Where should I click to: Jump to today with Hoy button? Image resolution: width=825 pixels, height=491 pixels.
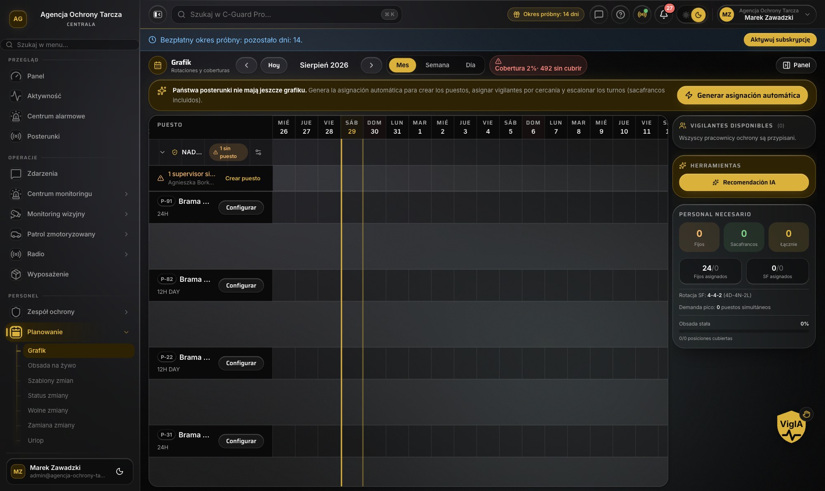(x=274, y=65)
